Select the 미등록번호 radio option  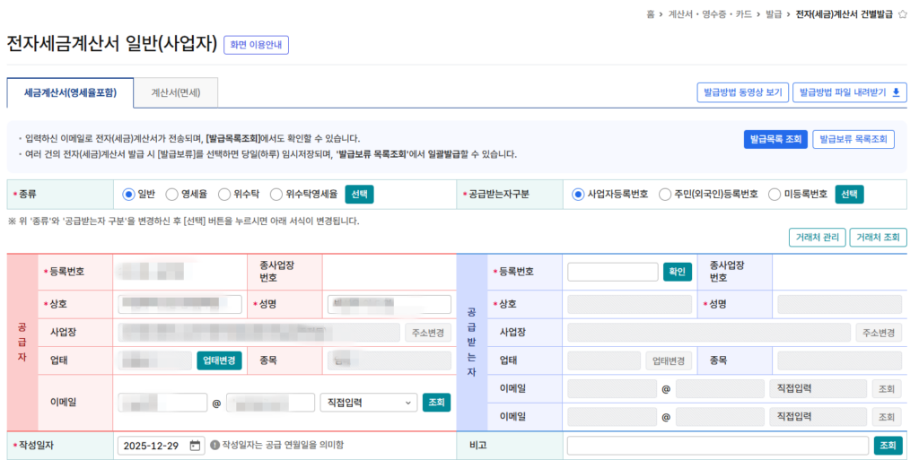pos(775,195)
